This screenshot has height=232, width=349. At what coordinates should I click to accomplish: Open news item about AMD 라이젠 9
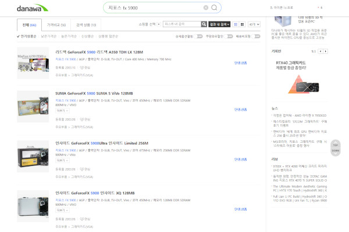pyautogui.click(x=300, y=115)
